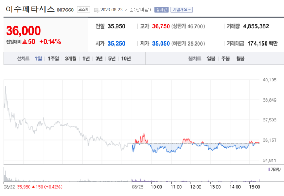Click the stock name 이수페타시스

pos(30,9)
